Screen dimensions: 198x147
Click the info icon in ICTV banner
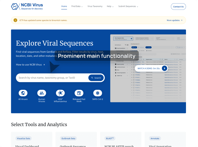click(15, 20)
